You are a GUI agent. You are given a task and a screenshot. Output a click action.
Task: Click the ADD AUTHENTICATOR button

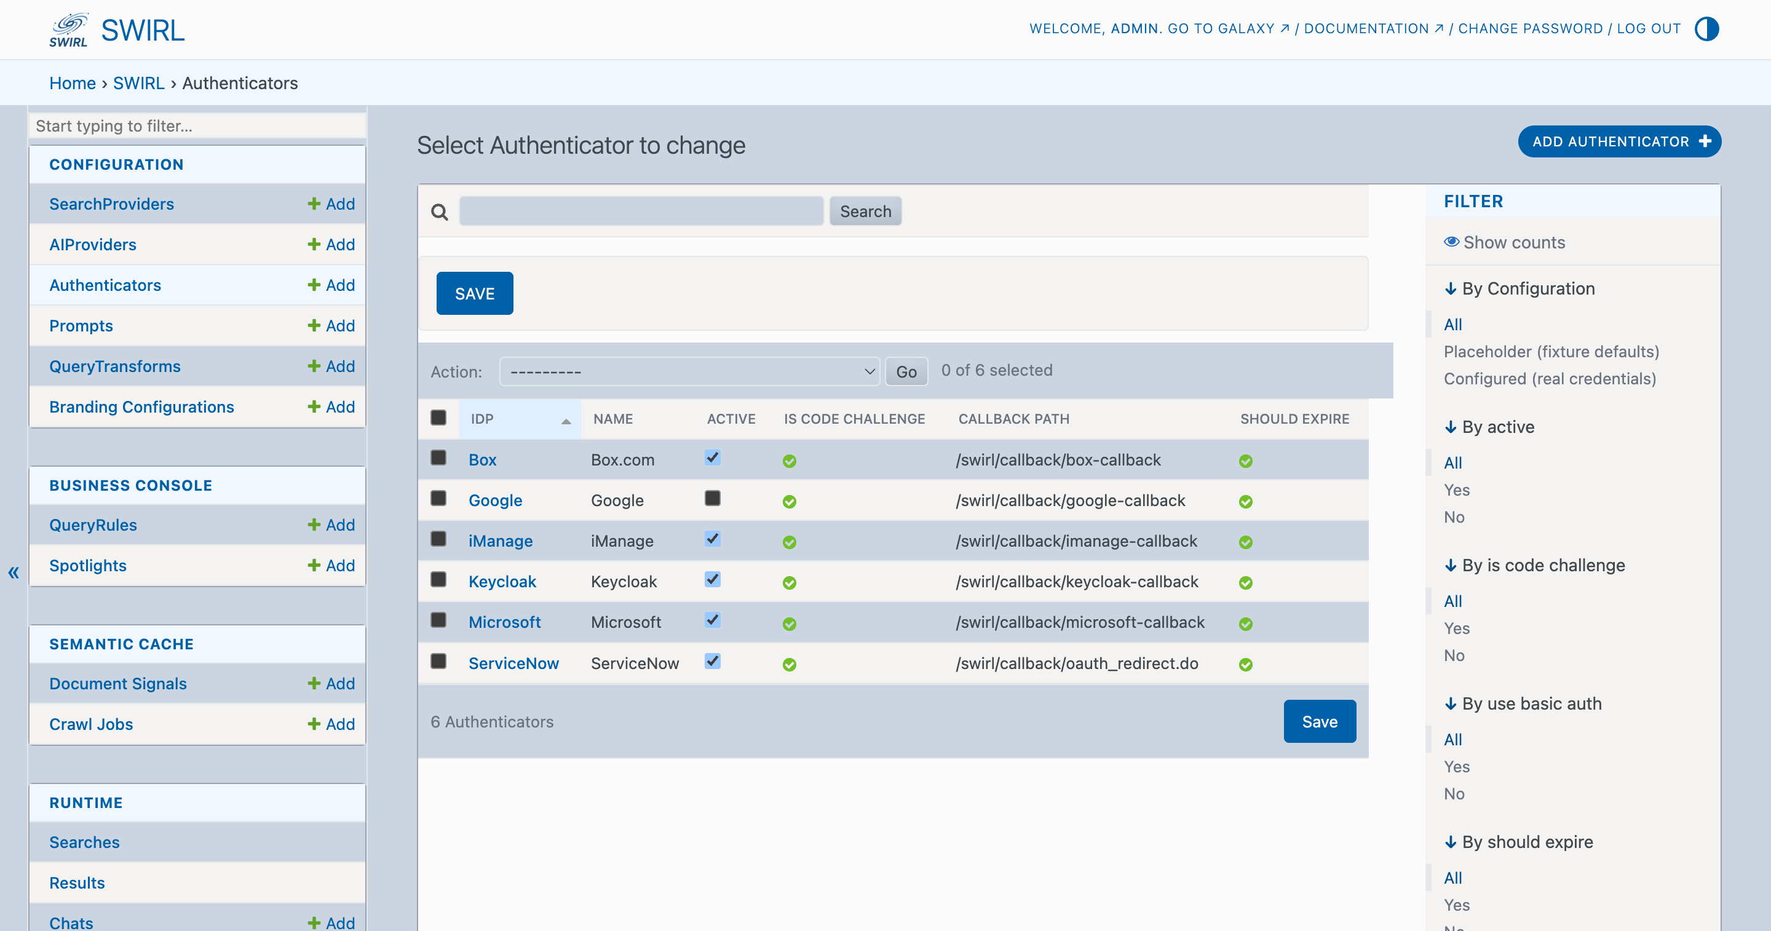pyautogui.click(x=1619, y=141)
